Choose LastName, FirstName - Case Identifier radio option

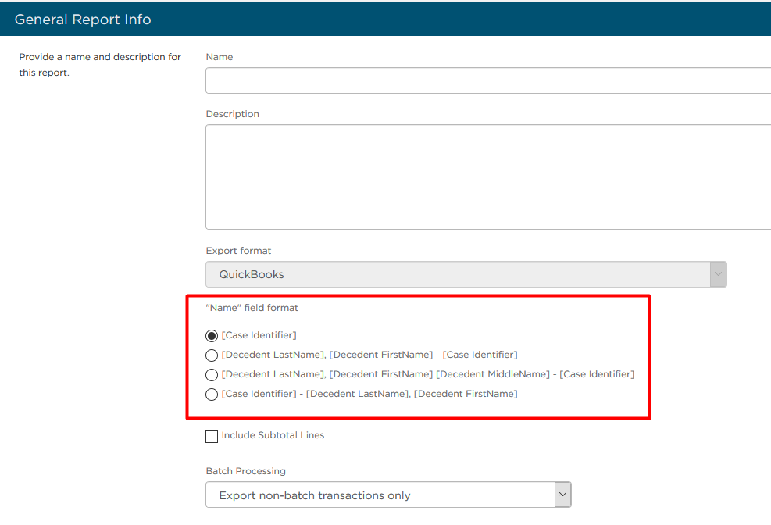[x=212, y=355]
